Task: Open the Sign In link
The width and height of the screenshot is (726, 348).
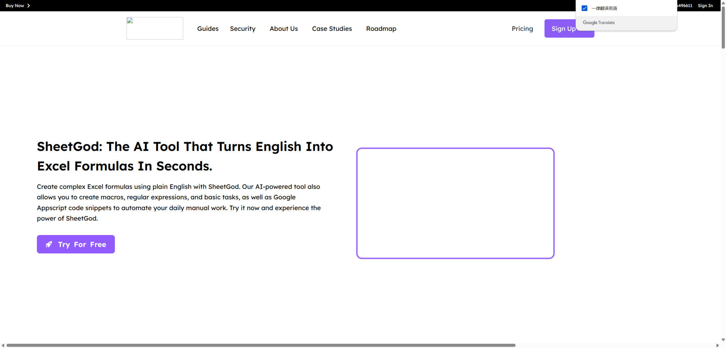Action: pyautogui.click(x=705, y=6)
